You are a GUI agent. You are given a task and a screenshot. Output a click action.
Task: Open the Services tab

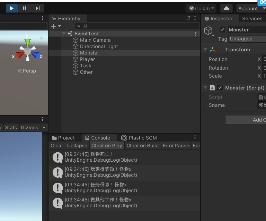click(252, 19)
